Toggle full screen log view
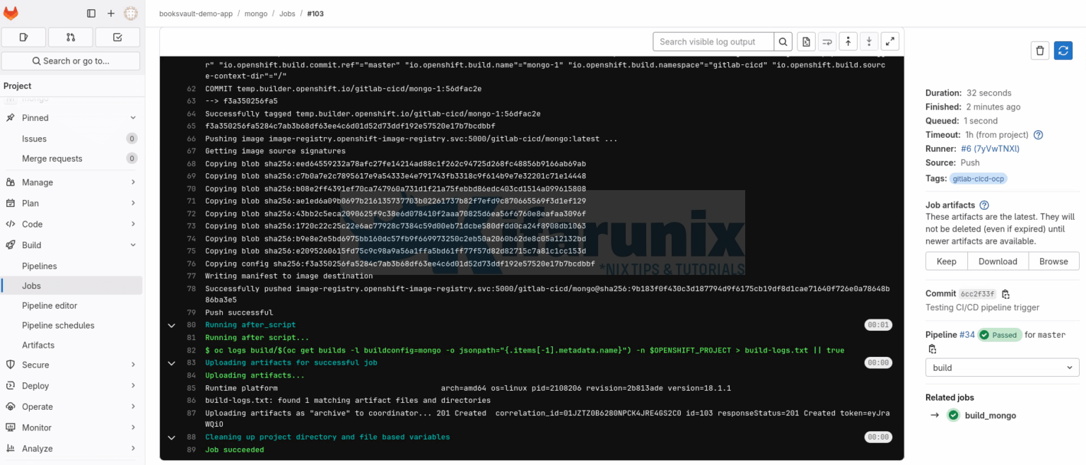The height and width of the screenshot is (465, 1086). point(890,42)
